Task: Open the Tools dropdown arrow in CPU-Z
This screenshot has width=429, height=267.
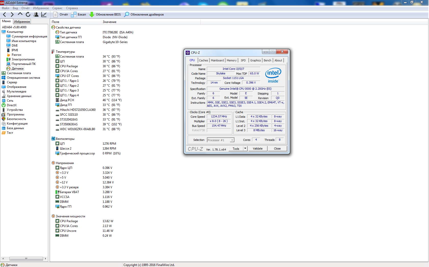Action: click(245, 149)
